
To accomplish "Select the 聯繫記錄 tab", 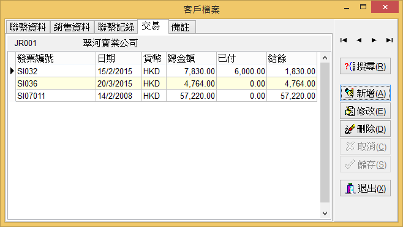I will (116, 27).
